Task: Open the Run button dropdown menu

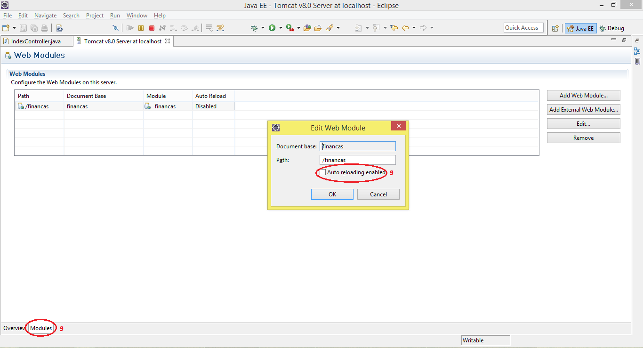Action: pyautogui.click(x=281, y=27)
